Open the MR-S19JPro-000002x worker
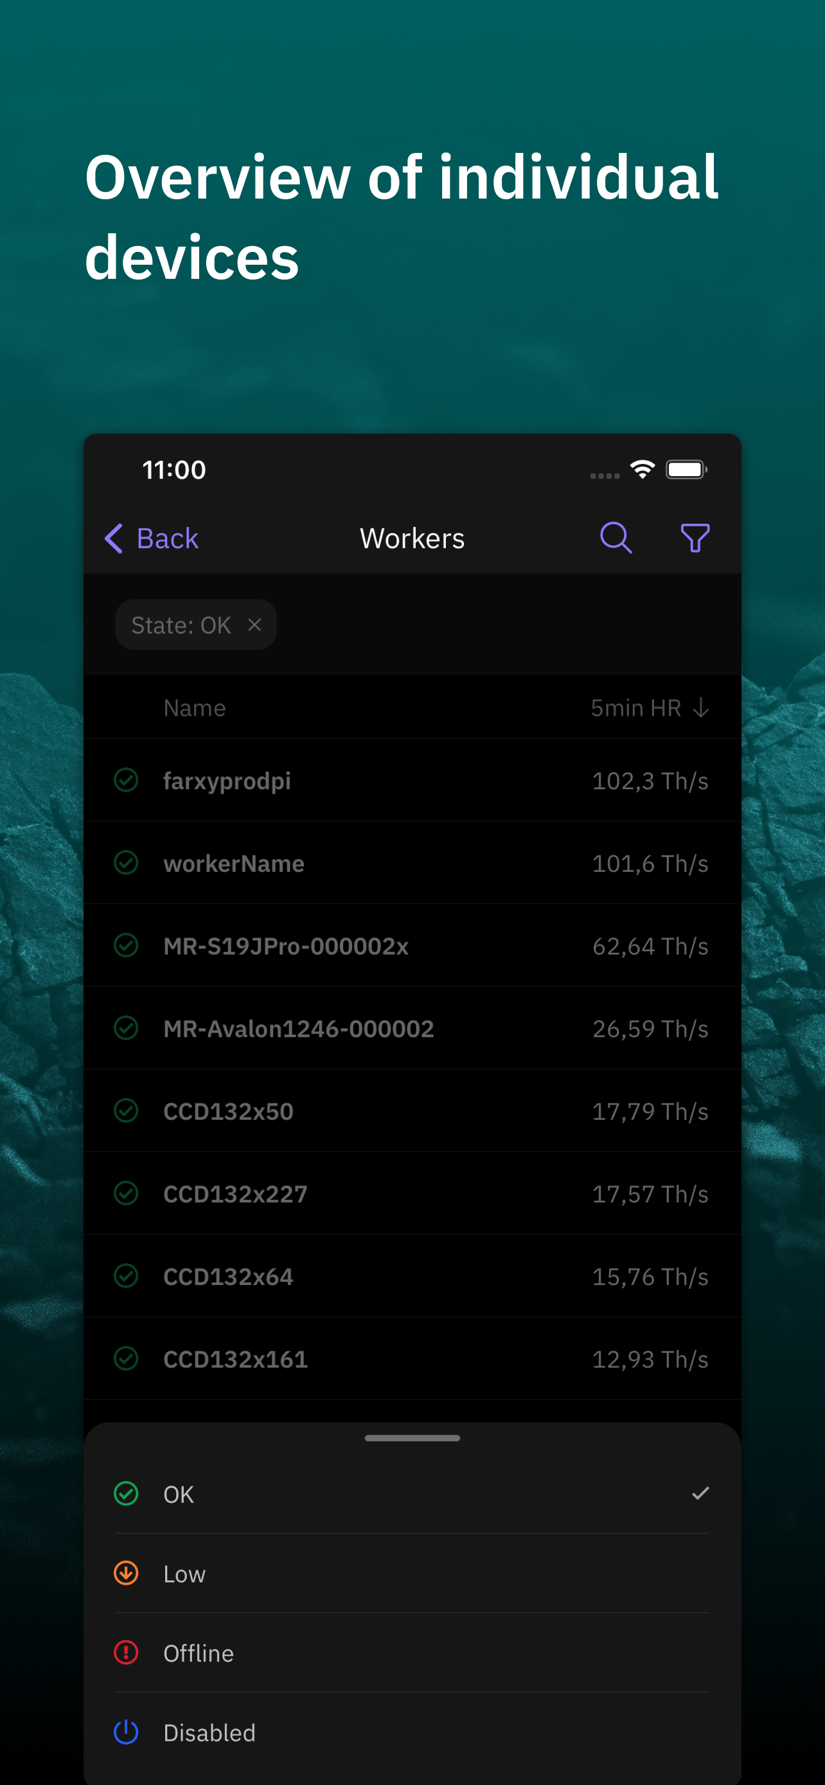This screenshot has width=825, height=1785. 412,946
